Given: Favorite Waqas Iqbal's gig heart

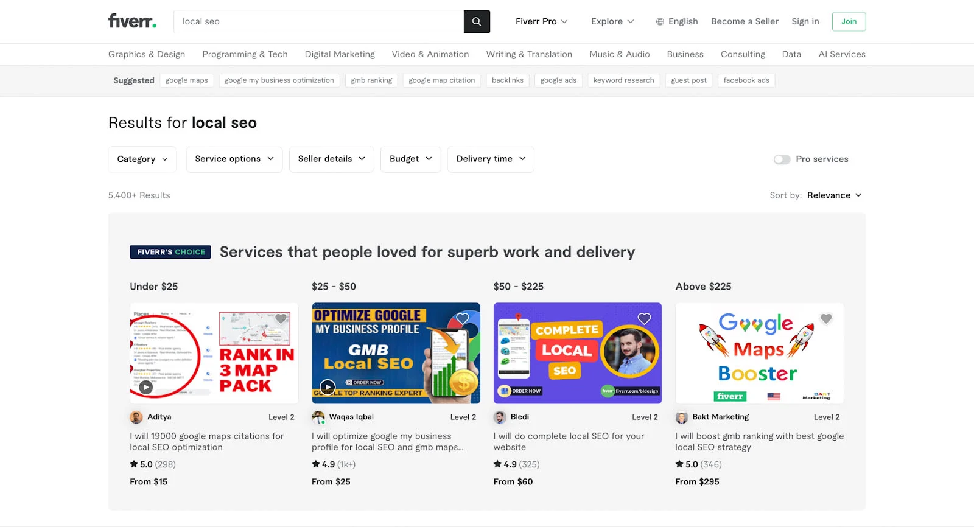Looking at the screenshot, I should [x=463, y=318].
